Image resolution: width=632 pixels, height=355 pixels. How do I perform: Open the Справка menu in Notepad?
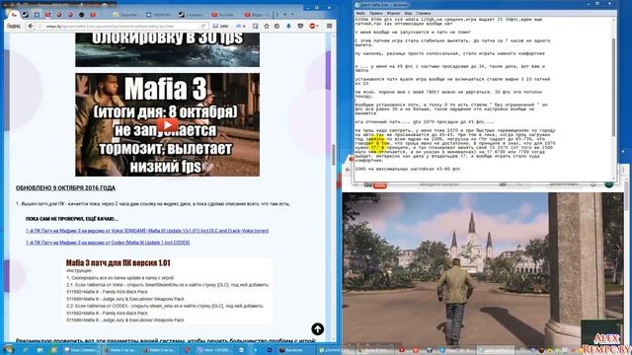pos(423,13)
